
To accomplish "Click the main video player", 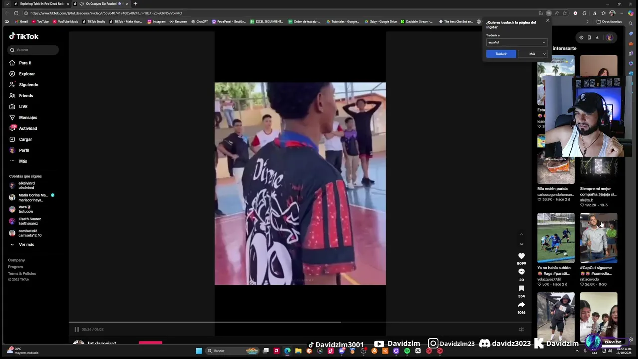I will (x=300, y=183).
